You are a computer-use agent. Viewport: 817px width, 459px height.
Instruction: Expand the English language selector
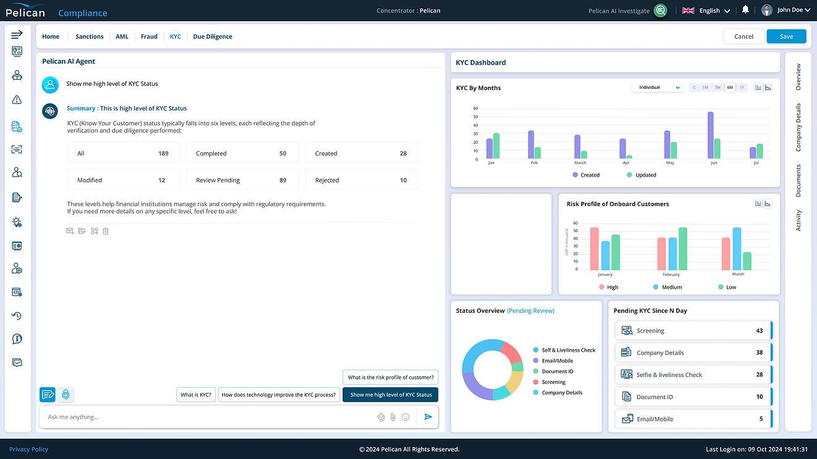coord(706,10)
